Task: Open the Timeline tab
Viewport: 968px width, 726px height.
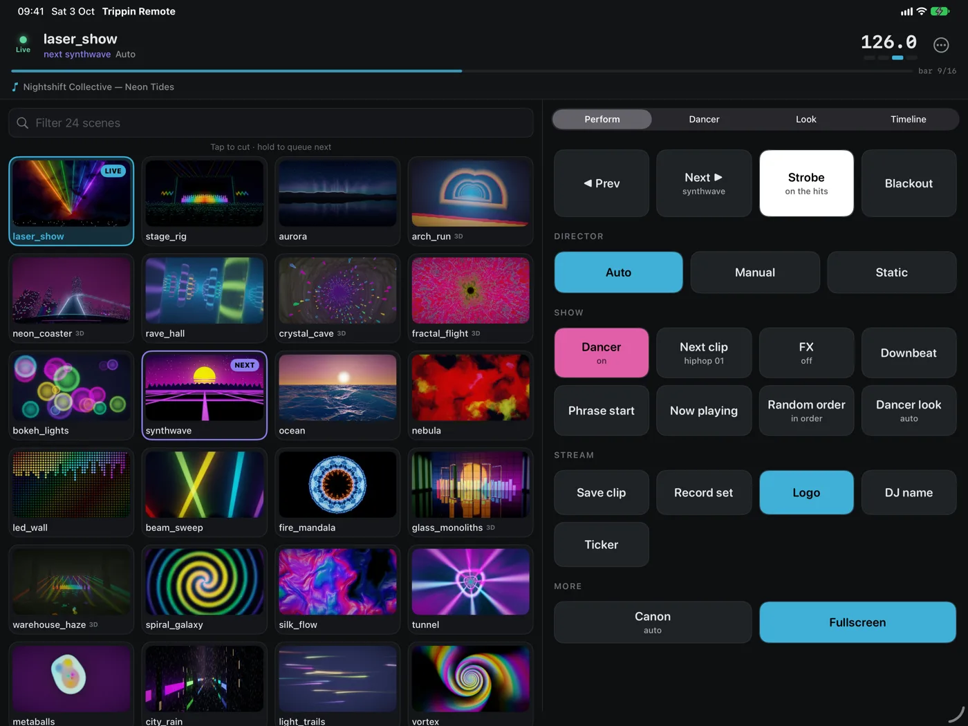Action: click(909, 119)
